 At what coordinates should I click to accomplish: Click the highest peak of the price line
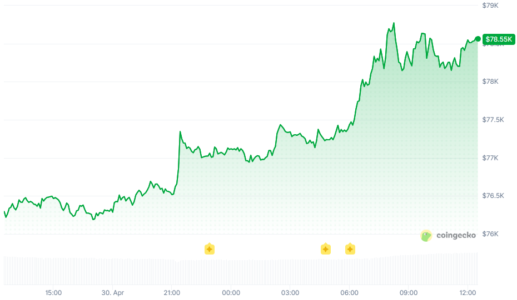pos(394,23)
